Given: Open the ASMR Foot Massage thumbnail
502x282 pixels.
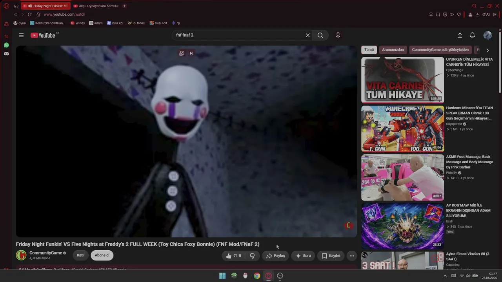Looking at the screenshot, I should coord(402,177).
